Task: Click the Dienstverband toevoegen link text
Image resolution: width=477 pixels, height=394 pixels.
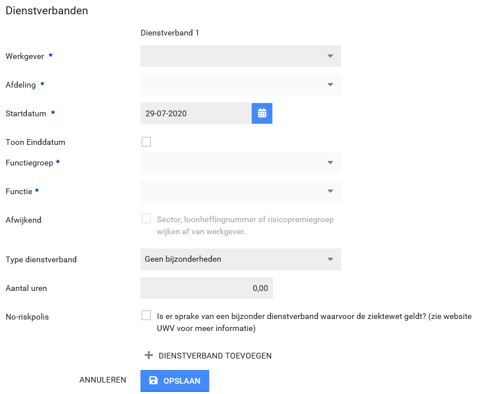Action: point(214,356)
